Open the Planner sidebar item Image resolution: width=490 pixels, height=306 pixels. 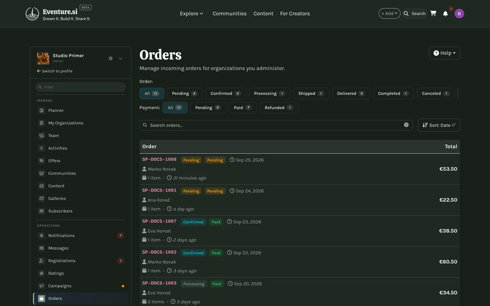point(81,111)
